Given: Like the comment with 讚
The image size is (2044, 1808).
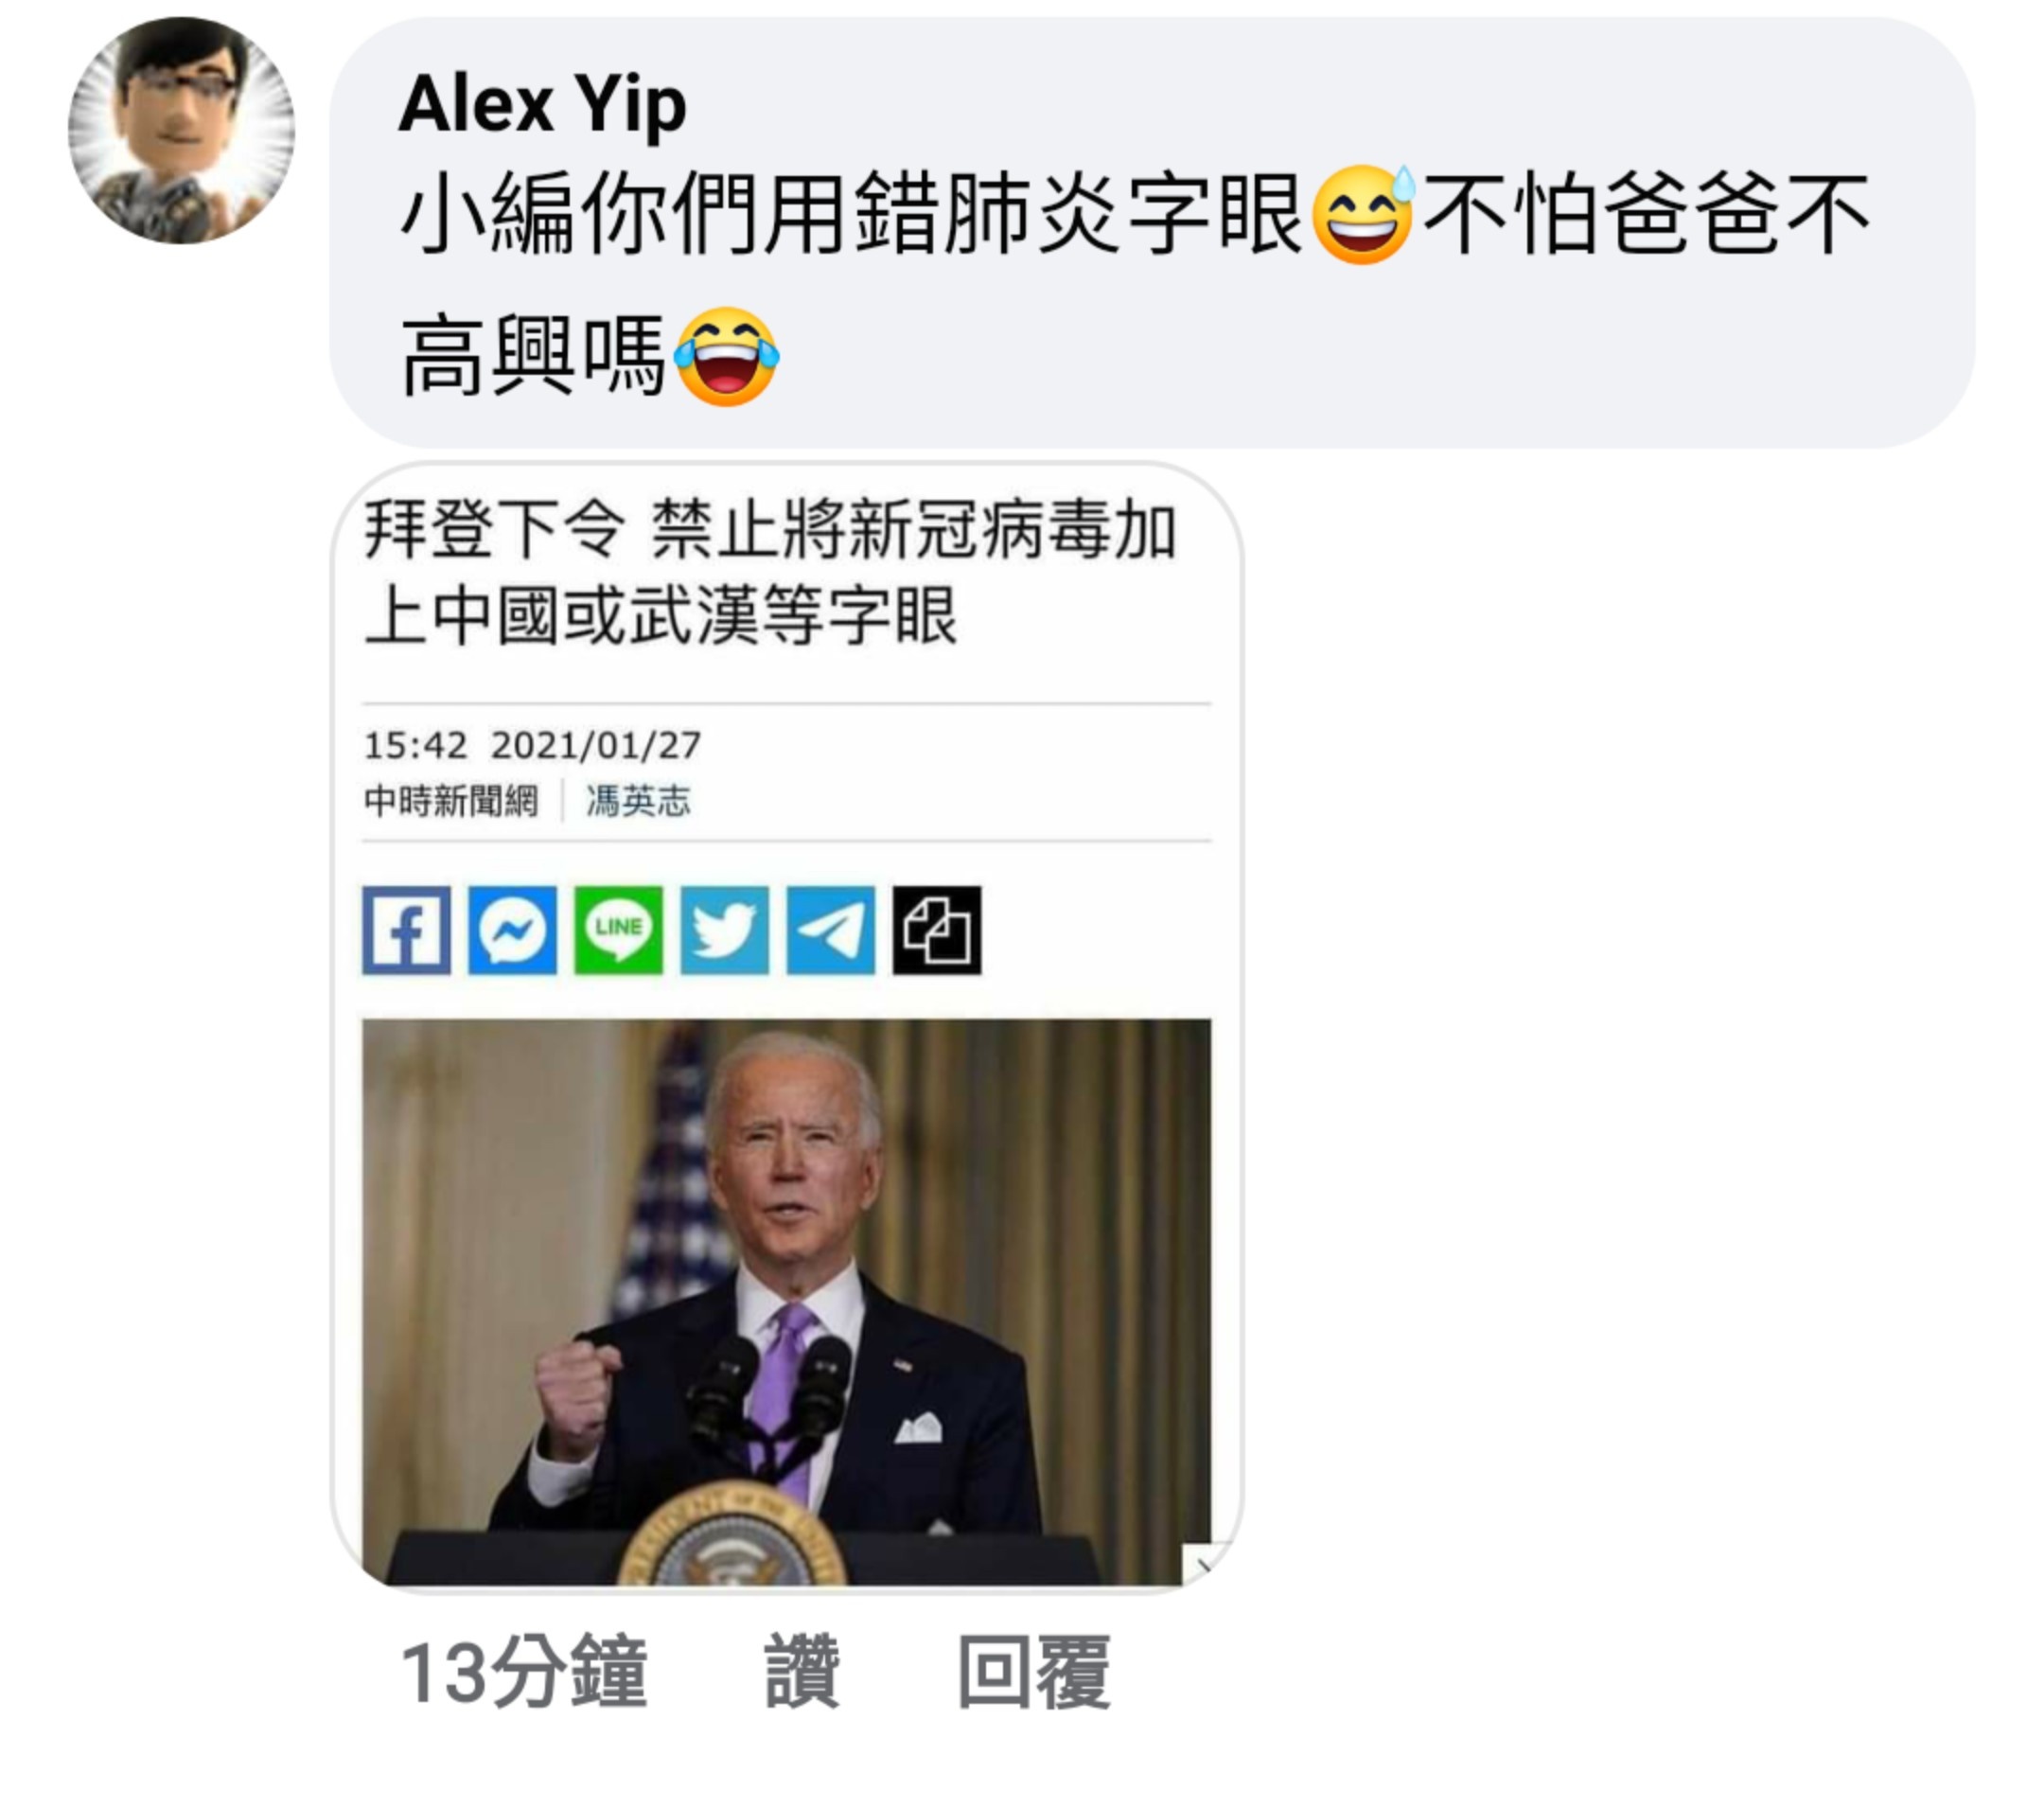Looking at the screenshot, I should tap(802, 1672).
